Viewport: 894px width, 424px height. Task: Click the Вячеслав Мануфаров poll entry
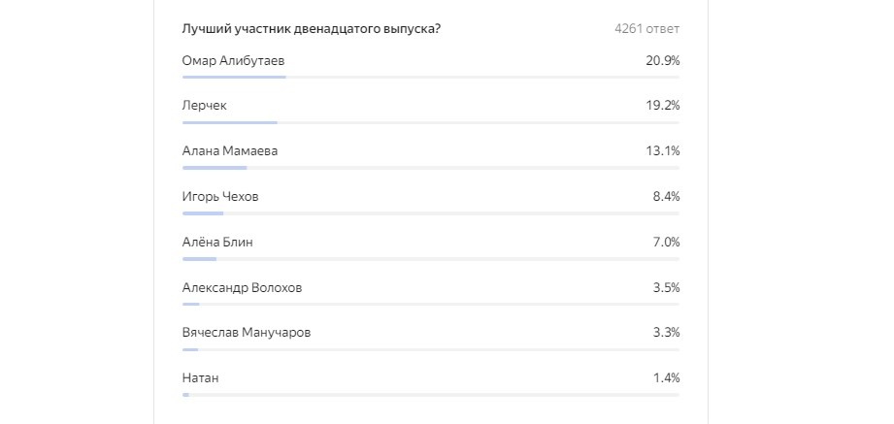[x=247, y=333]
